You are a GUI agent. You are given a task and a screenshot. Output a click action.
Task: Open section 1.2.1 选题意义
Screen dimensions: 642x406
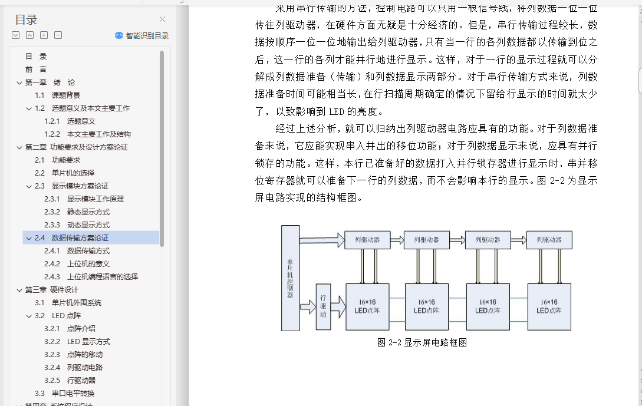pyautogui.click(x=70, y=121)
